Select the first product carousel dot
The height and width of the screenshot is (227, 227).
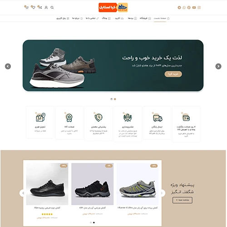coord(91,222)
